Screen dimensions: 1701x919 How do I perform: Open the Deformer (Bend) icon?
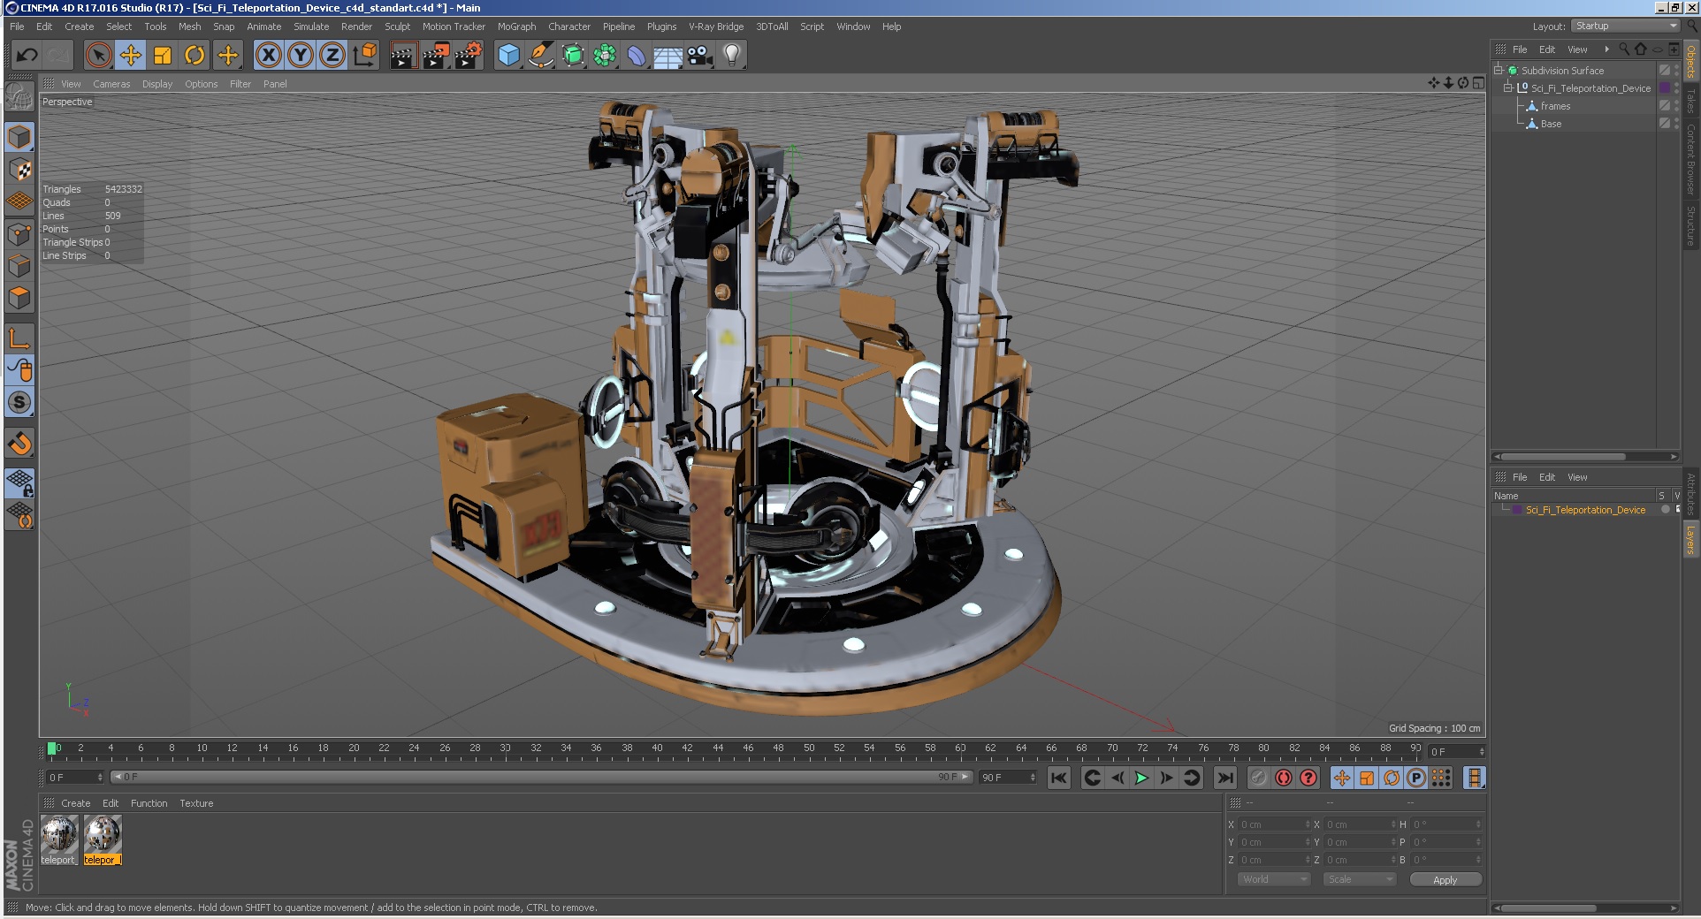point(637,56)
